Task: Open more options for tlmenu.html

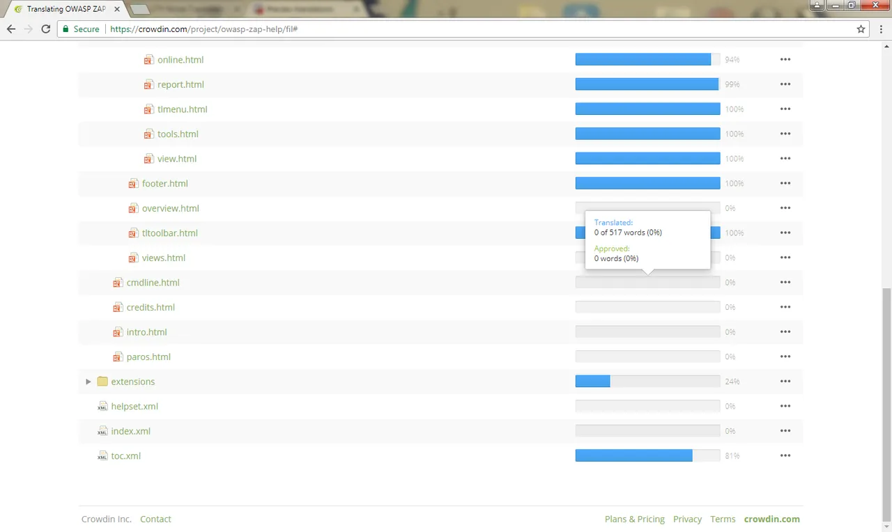Action: click(x=785, y=109)
